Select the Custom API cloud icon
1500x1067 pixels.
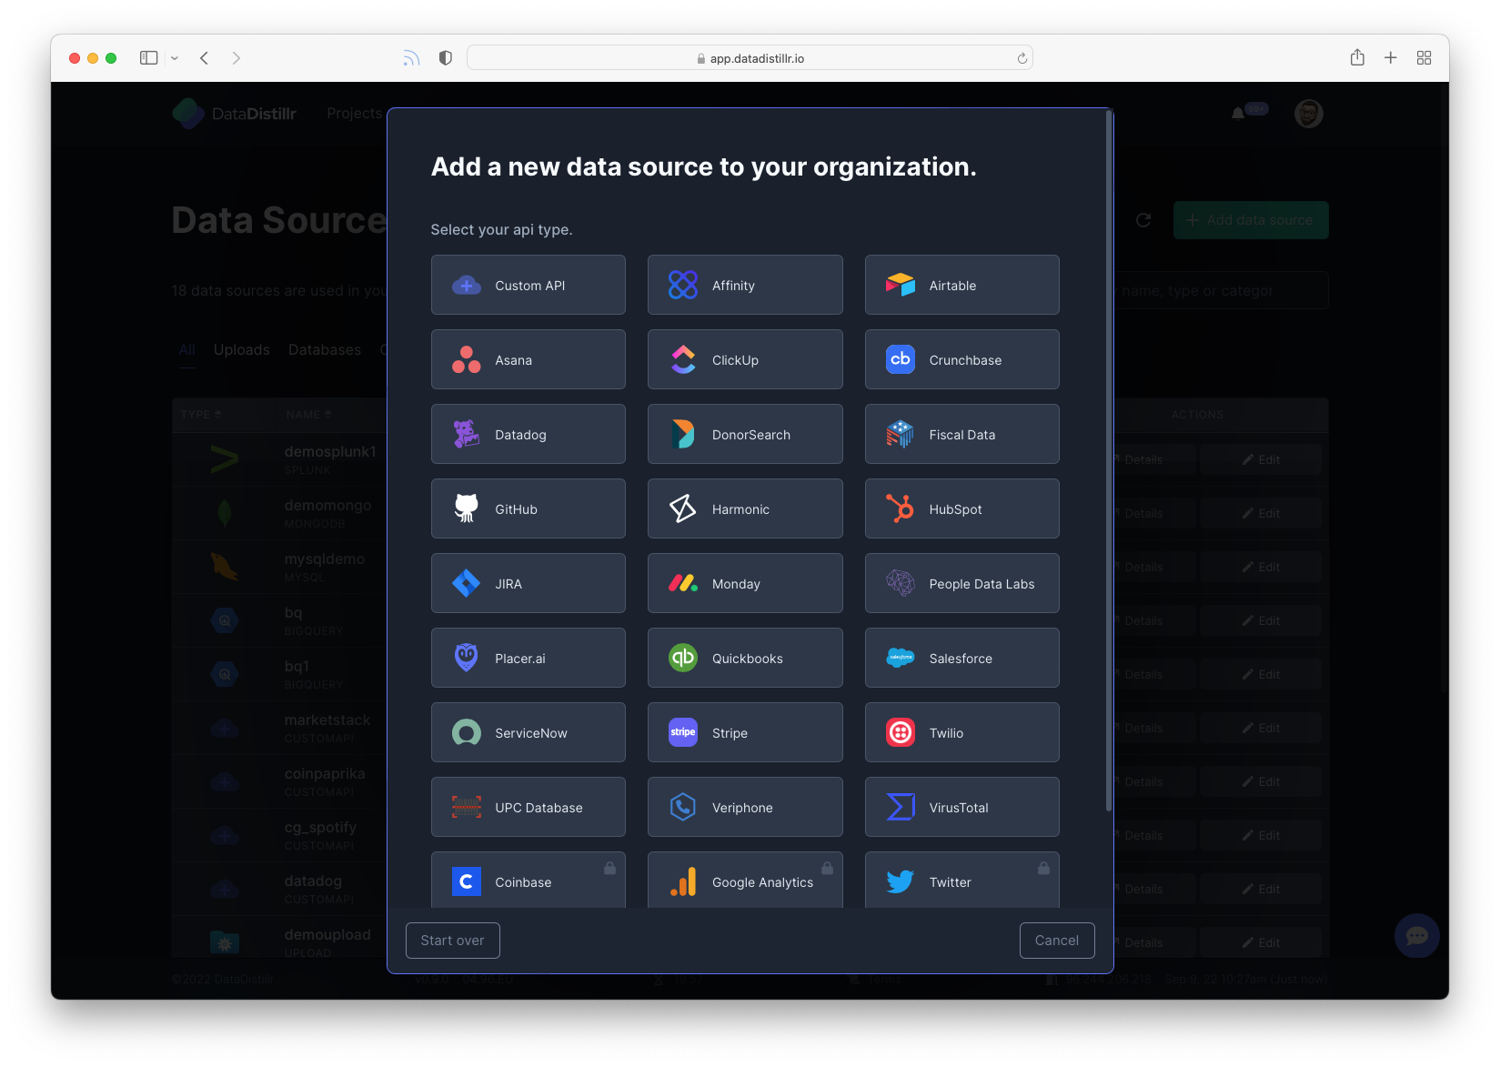coord(467,286)
